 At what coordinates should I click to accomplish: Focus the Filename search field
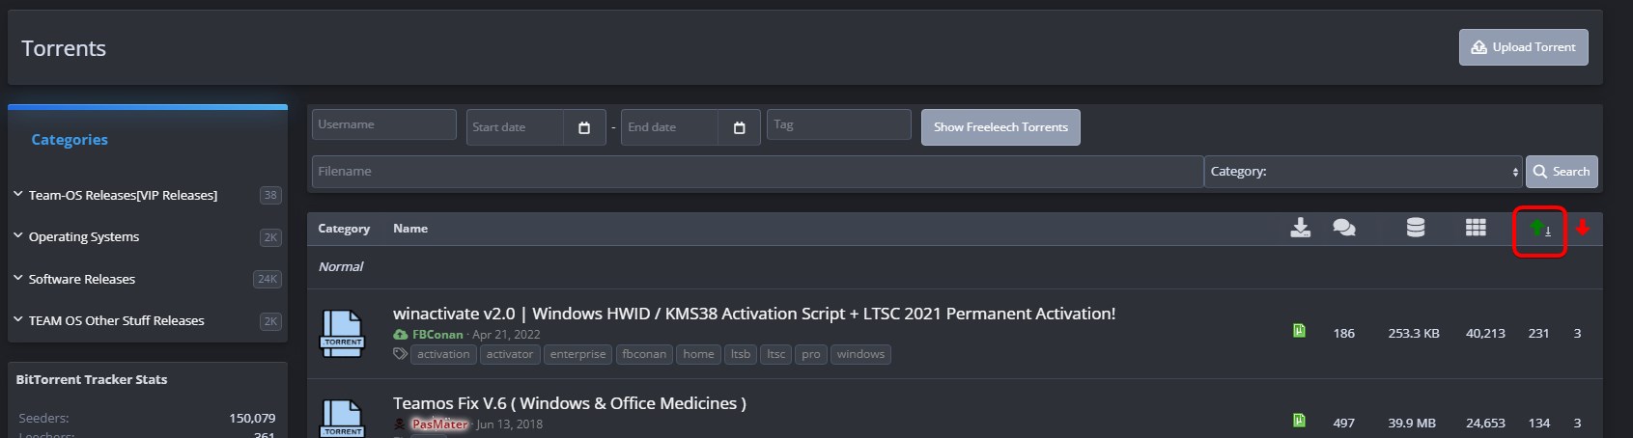(x=757, y=172)
